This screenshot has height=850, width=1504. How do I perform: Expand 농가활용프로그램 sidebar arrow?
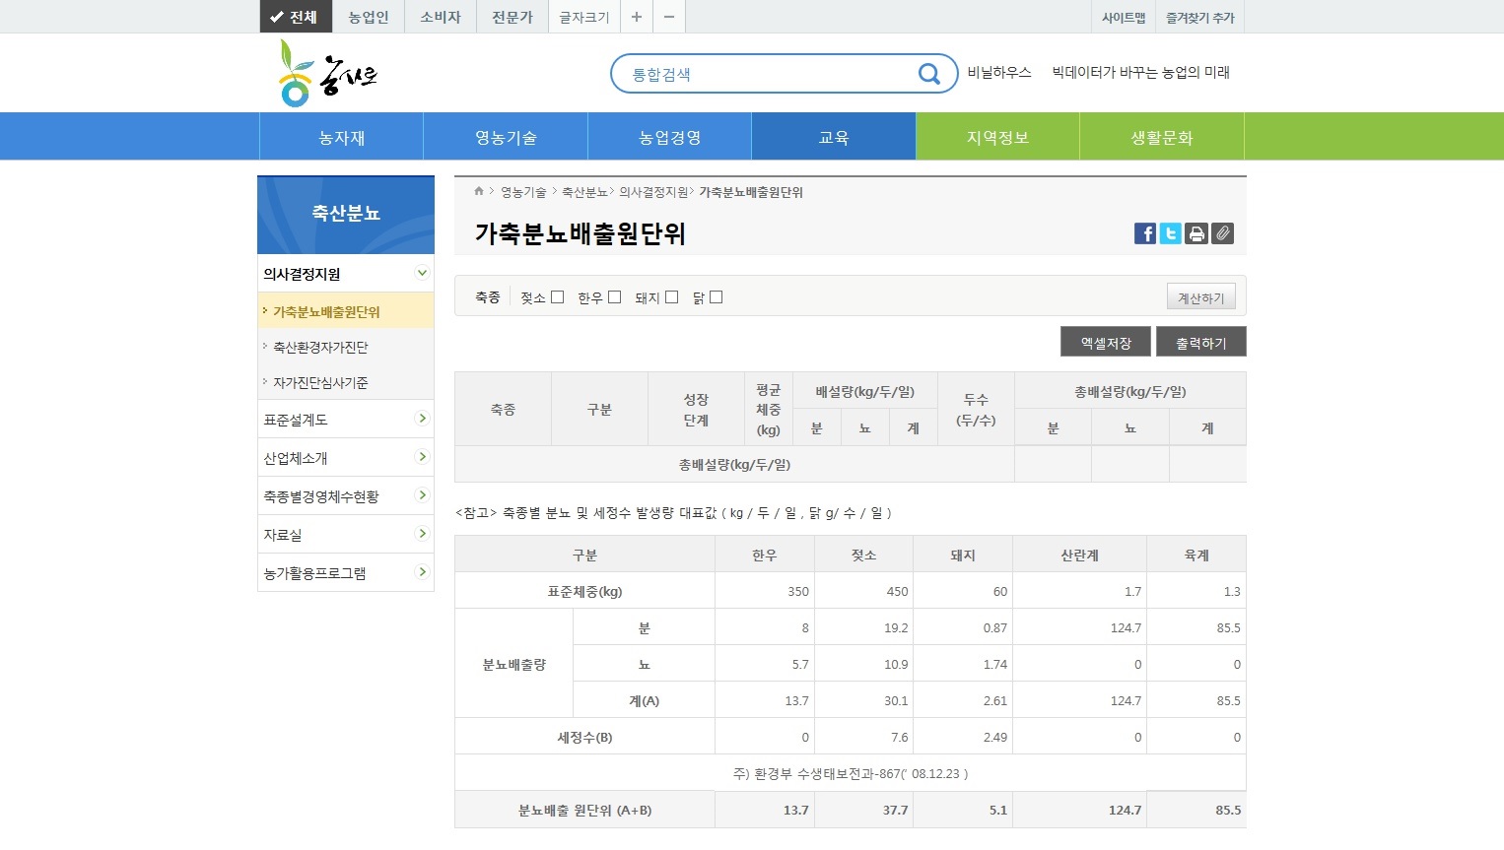[422, 572]
